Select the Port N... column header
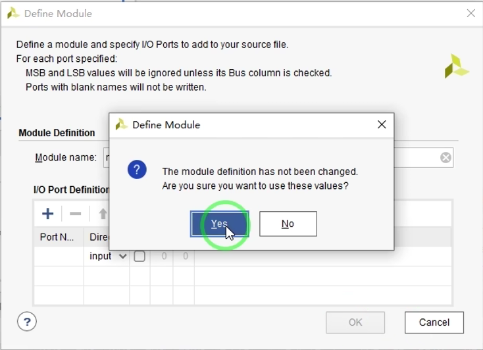 (x=59, y=237)
